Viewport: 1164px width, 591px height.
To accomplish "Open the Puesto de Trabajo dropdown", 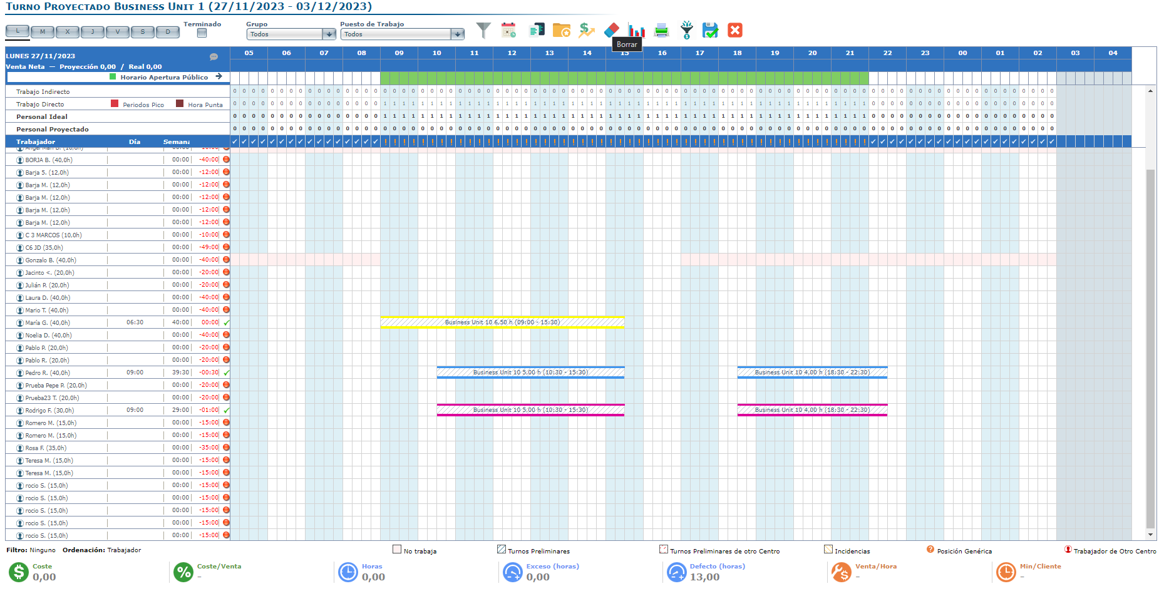I will coord(403,34).
